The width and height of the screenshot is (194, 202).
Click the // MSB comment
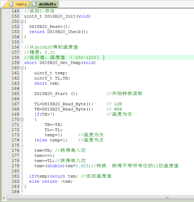point(114,109)
